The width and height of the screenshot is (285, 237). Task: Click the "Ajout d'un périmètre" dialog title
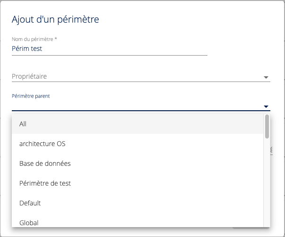55,19
